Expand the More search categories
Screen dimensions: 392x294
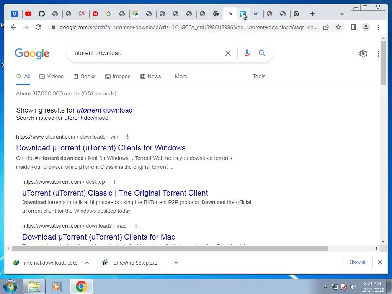click(x=179, y=77)
